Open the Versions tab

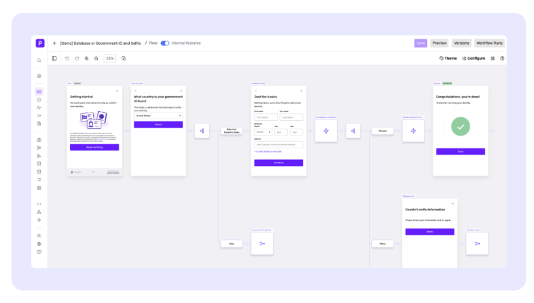pyautogui.click(x=461, y=43)
